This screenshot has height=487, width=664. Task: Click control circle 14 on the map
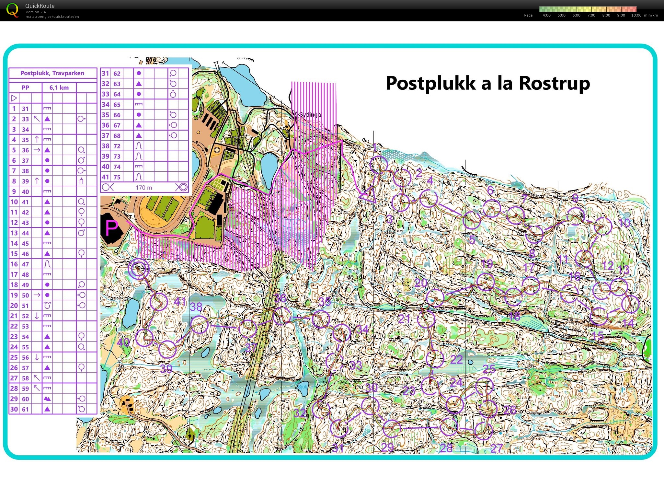click(x=630, y=305)
